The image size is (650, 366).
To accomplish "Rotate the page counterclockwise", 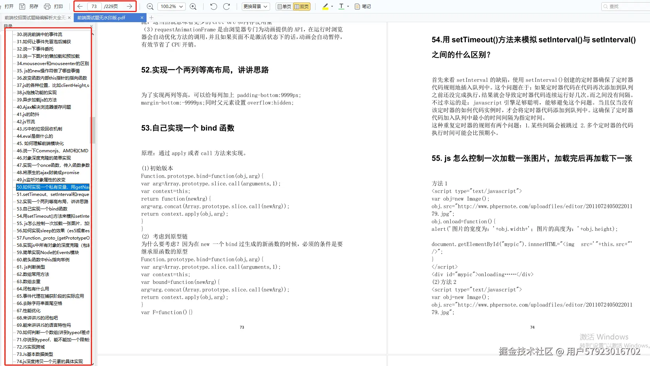I will (x=214, y=7).
